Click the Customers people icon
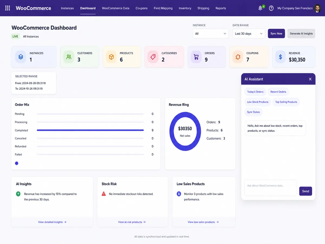This screenshot has width=325, height=244. [x=69, y=57]
